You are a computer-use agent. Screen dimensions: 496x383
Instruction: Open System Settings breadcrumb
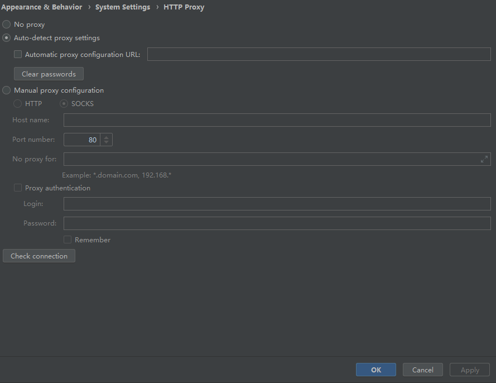click(x=123, y=7)
